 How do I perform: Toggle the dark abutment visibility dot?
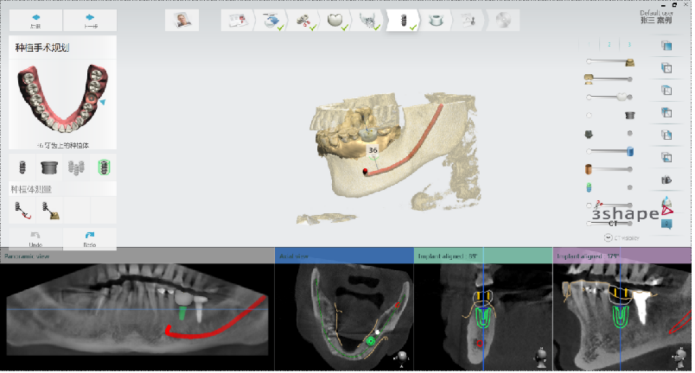point(629,134)
